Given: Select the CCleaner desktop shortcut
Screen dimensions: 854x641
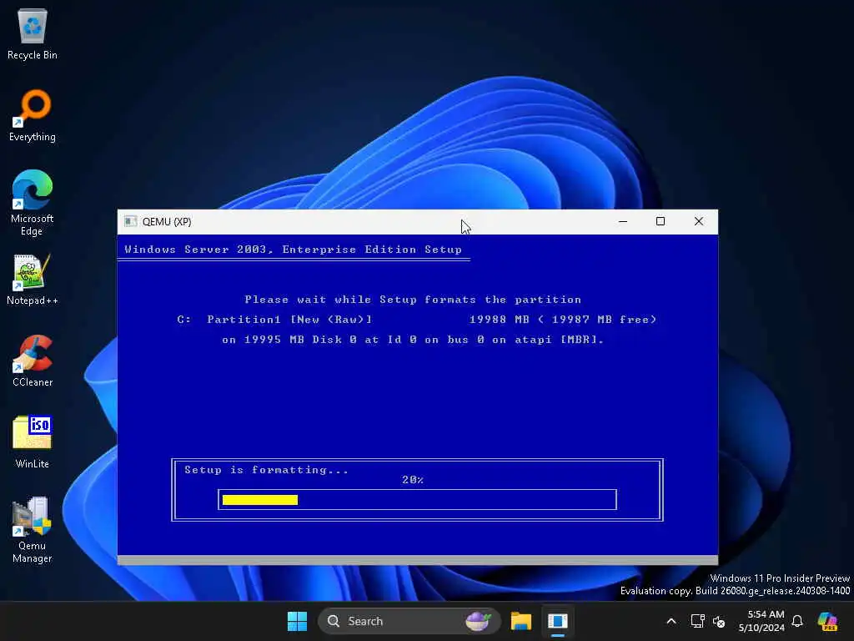Looking at the screenshot, I should (x=33, y=361).
